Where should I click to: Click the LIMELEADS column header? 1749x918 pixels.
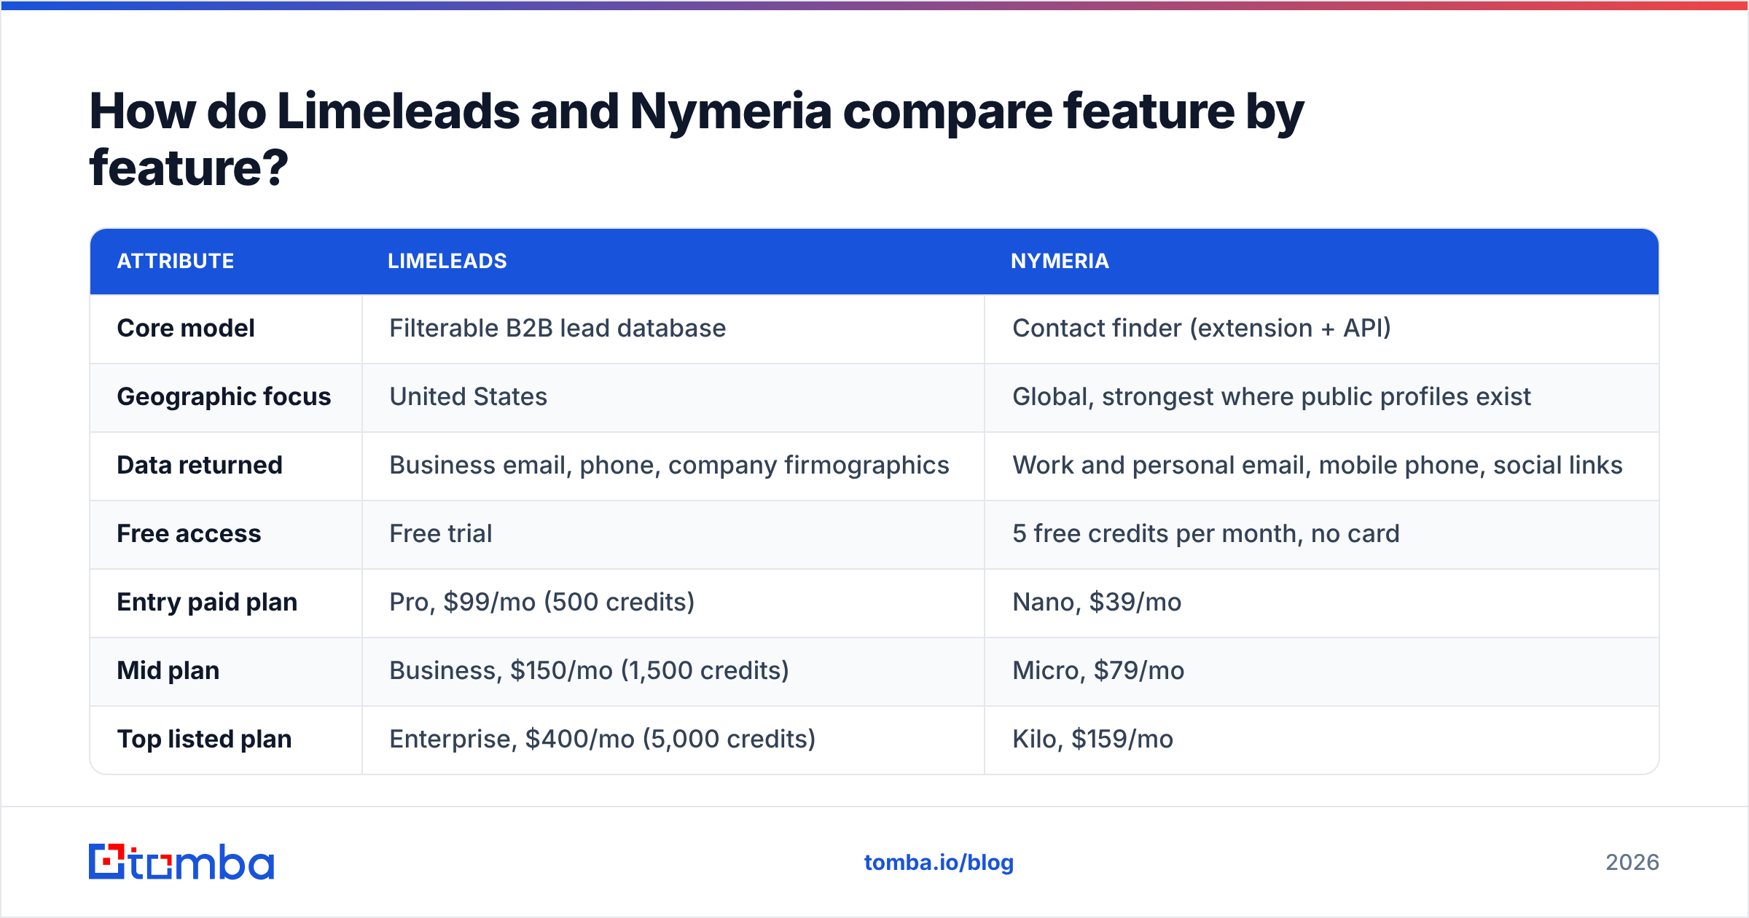click(447, 261)
